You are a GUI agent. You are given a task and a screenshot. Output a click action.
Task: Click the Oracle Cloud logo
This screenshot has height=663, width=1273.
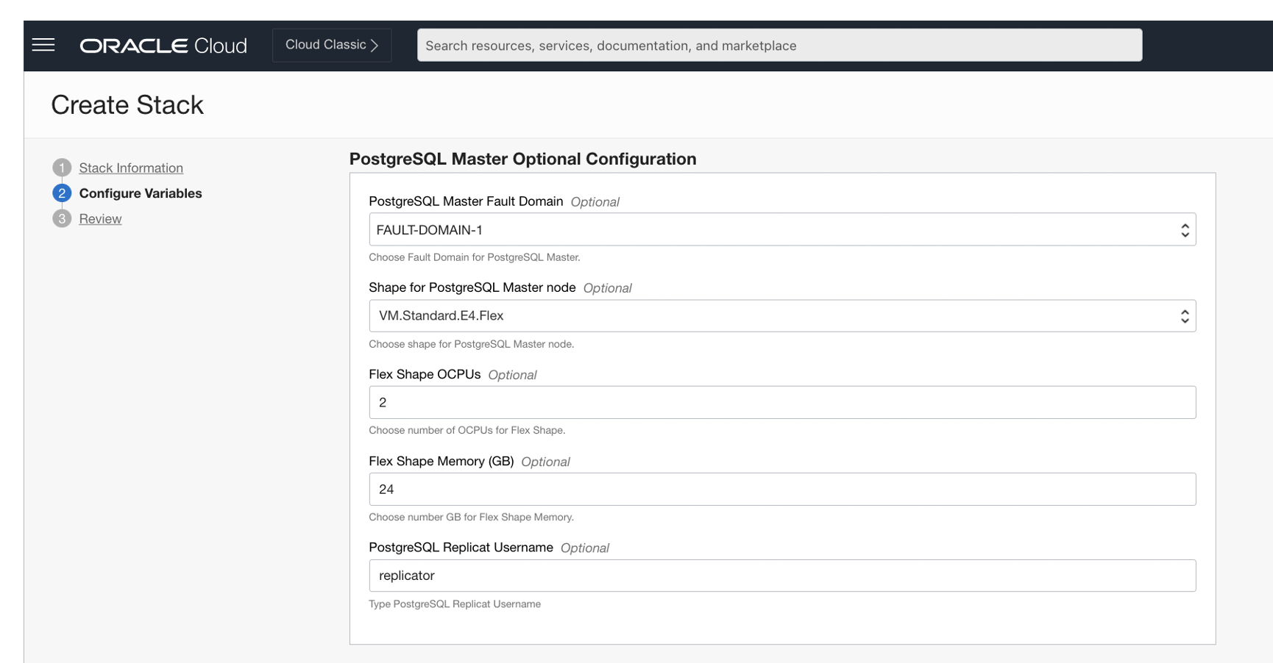pos(163,45)
